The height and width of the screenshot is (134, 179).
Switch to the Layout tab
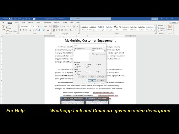pos(38,22)
